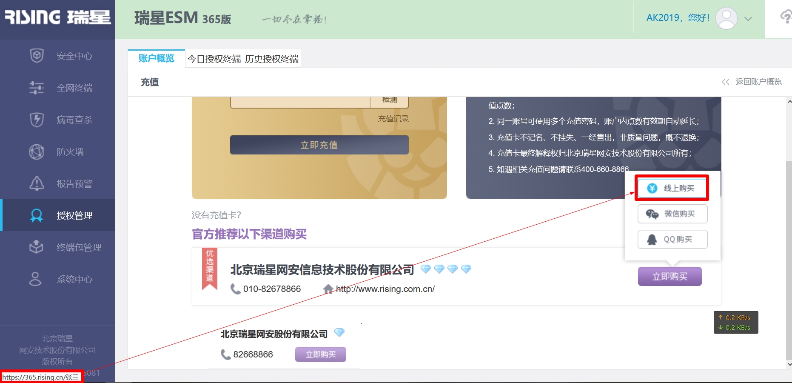Click the 全网终端 sliders icon

(37, 88)
